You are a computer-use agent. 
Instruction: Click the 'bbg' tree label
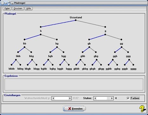point(31,56)
